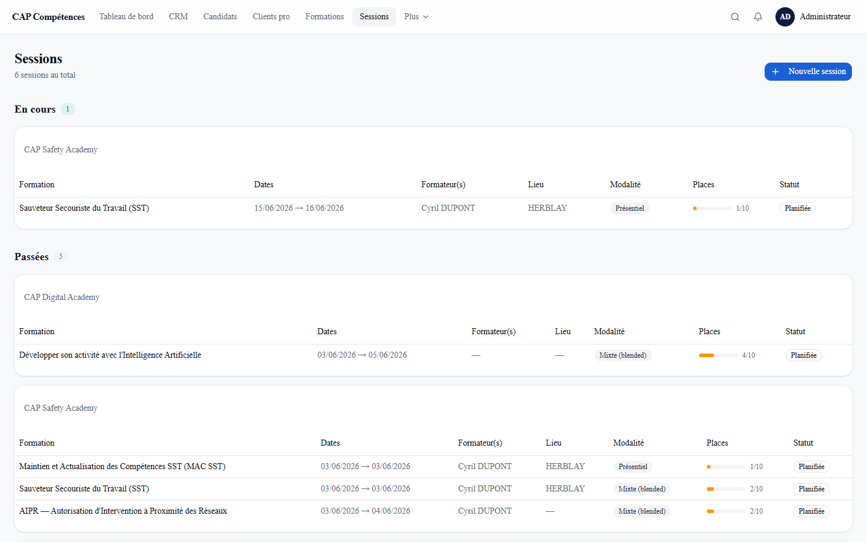Click the Planifiée status in MAC SST row

[x=812, y=467]
